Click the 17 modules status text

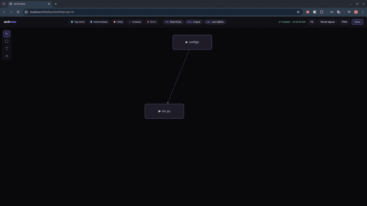tap(292, 22)
